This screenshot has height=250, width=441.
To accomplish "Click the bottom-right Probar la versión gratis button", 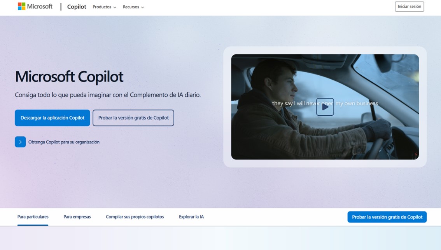I will tap(387, 217).
